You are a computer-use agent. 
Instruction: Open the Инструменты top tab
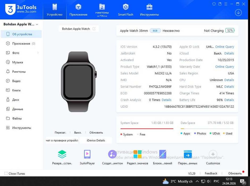click(149, 10)
